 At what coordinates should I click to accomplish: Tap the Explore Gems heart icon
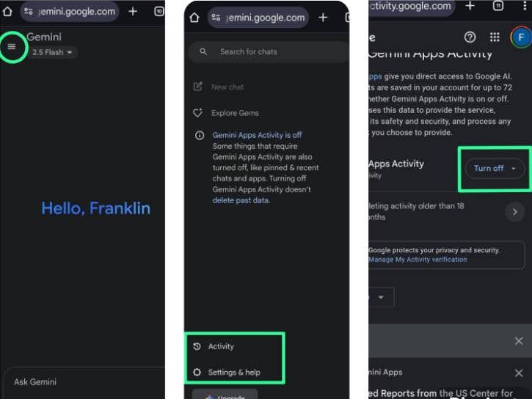[198, 112]
